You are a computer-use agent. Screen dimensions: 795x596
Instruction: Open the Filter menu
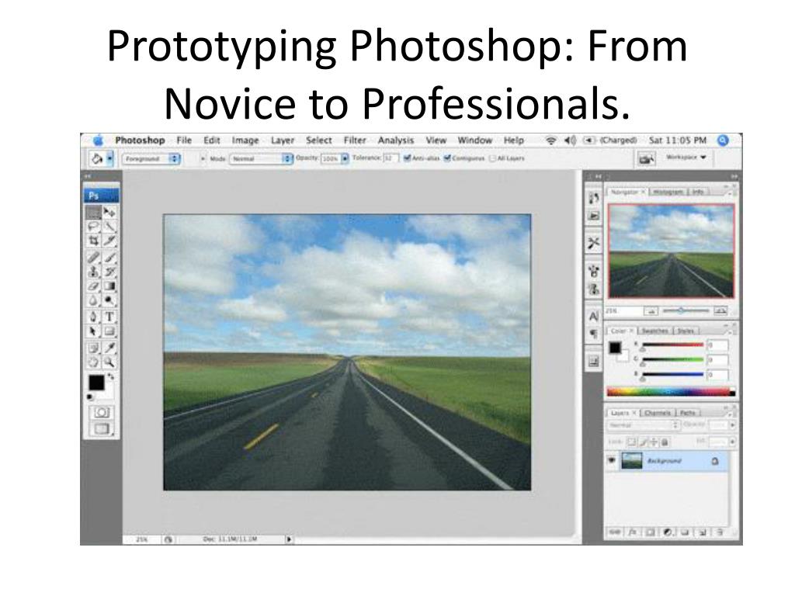(x=355, y=140)
